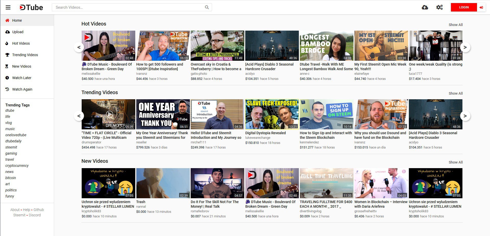Open Full Time Traveling video thumbnail
490x236 pixels.
tap(326, 183)
